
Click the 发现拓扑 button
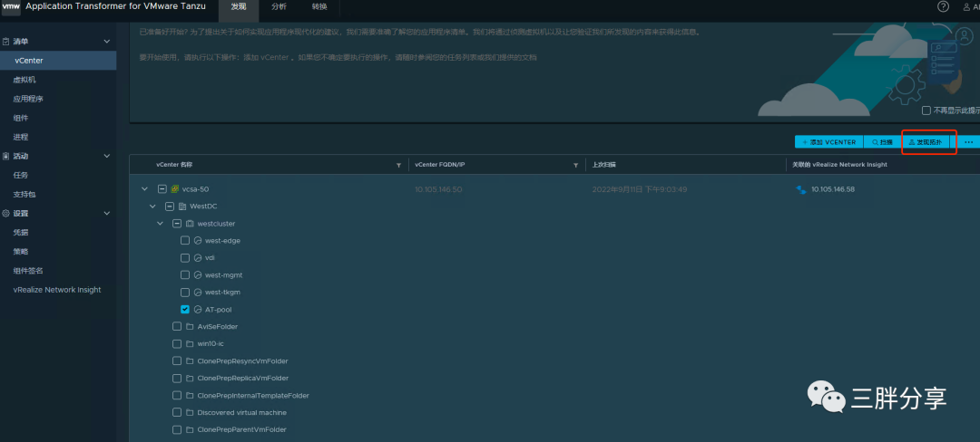coord(926,142)
